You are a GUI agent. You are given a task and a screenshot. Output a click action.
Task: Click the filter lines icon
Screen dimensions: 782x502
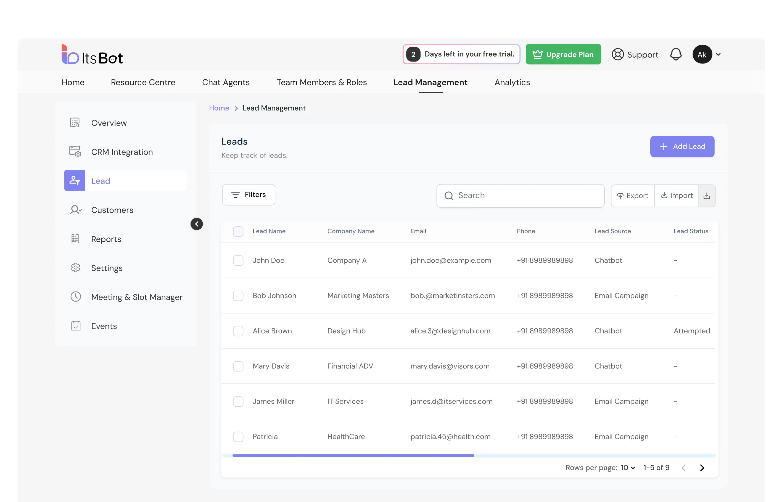tap(236, 195)
